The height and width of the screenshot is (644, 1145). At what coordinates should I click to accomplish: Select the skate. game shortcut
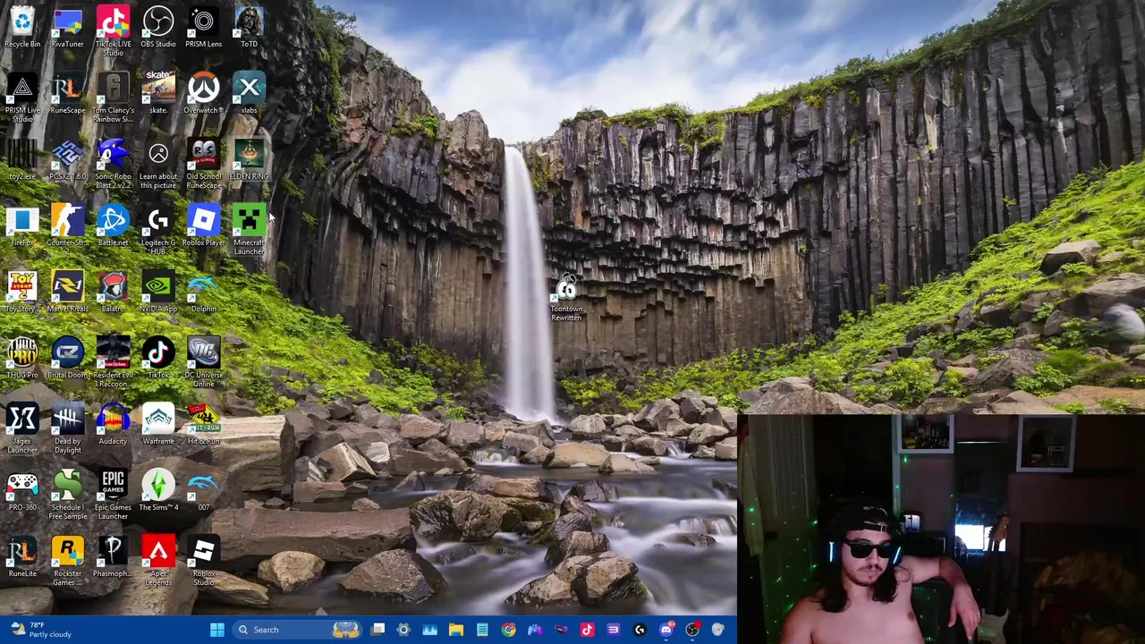point(158,94)
